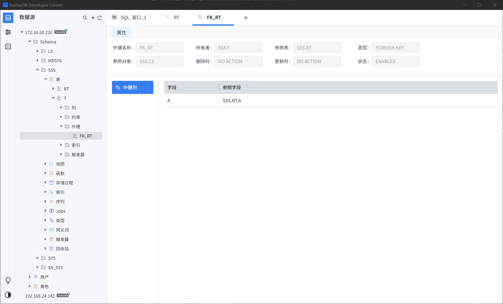Click the code brackets icon in left sidebar
This screenshot has width=503, height=304.
pyautogui.click(x=8, y=47)
